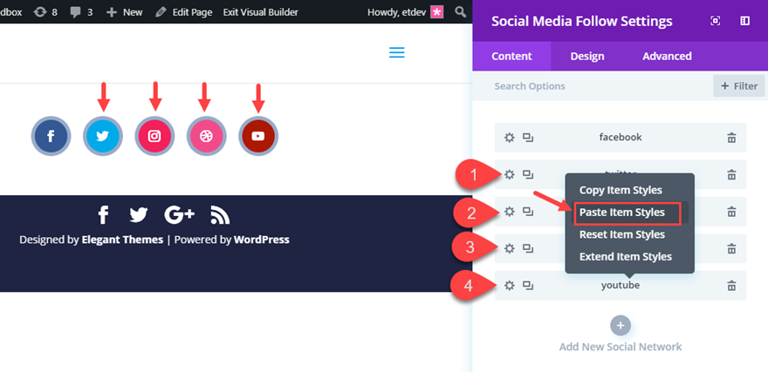Click New in the admin bar
Screen dimensions: 768x372
click(125, 11)
